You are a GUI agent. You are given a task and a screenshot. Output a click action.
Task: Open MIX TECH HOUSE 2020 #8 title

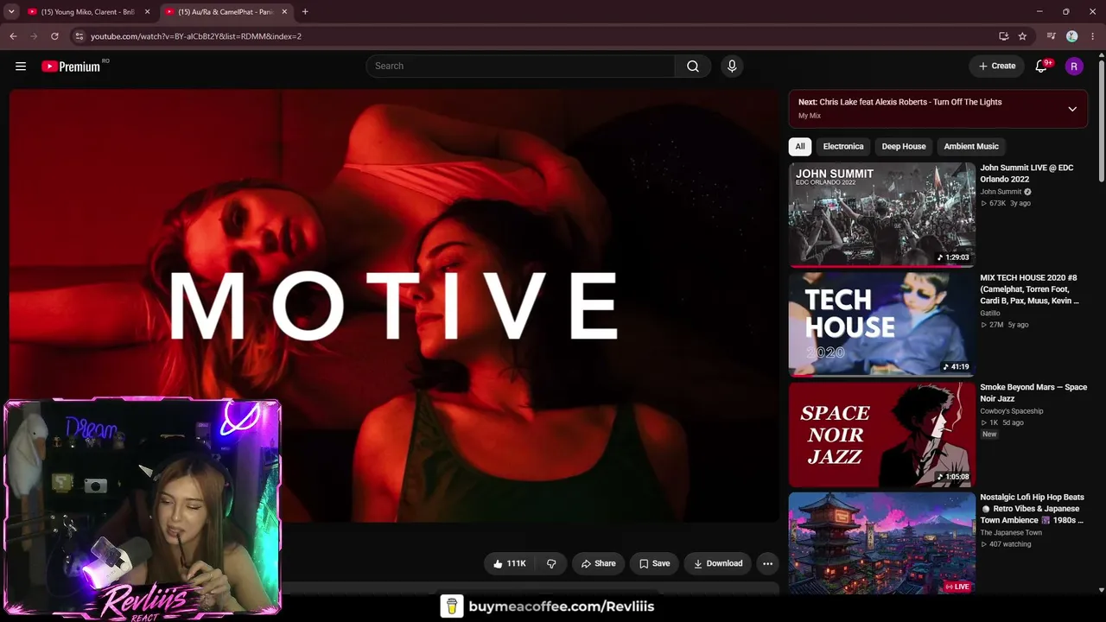pyautogui.click(x=1029, y=289)
